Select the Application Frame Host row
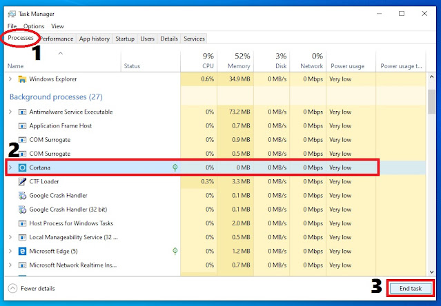441x306 pixels. click(x=215, y=125)
